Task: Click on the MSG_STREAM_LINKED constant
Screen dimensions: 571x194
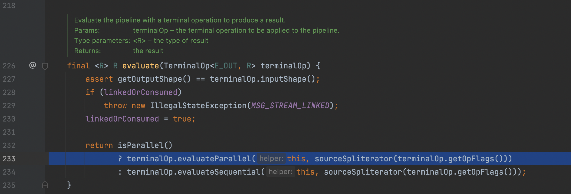Action: click(290, 106)
